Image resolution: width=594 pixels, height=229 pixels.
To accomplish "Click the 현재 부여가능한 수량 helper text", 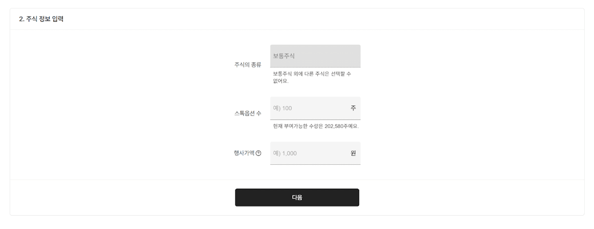I will point(316,126).
